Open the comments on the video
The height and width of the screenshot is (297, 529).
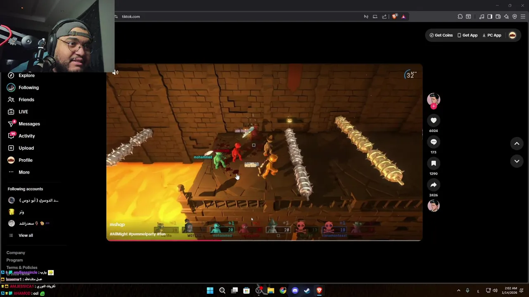(x=434, y=142)
